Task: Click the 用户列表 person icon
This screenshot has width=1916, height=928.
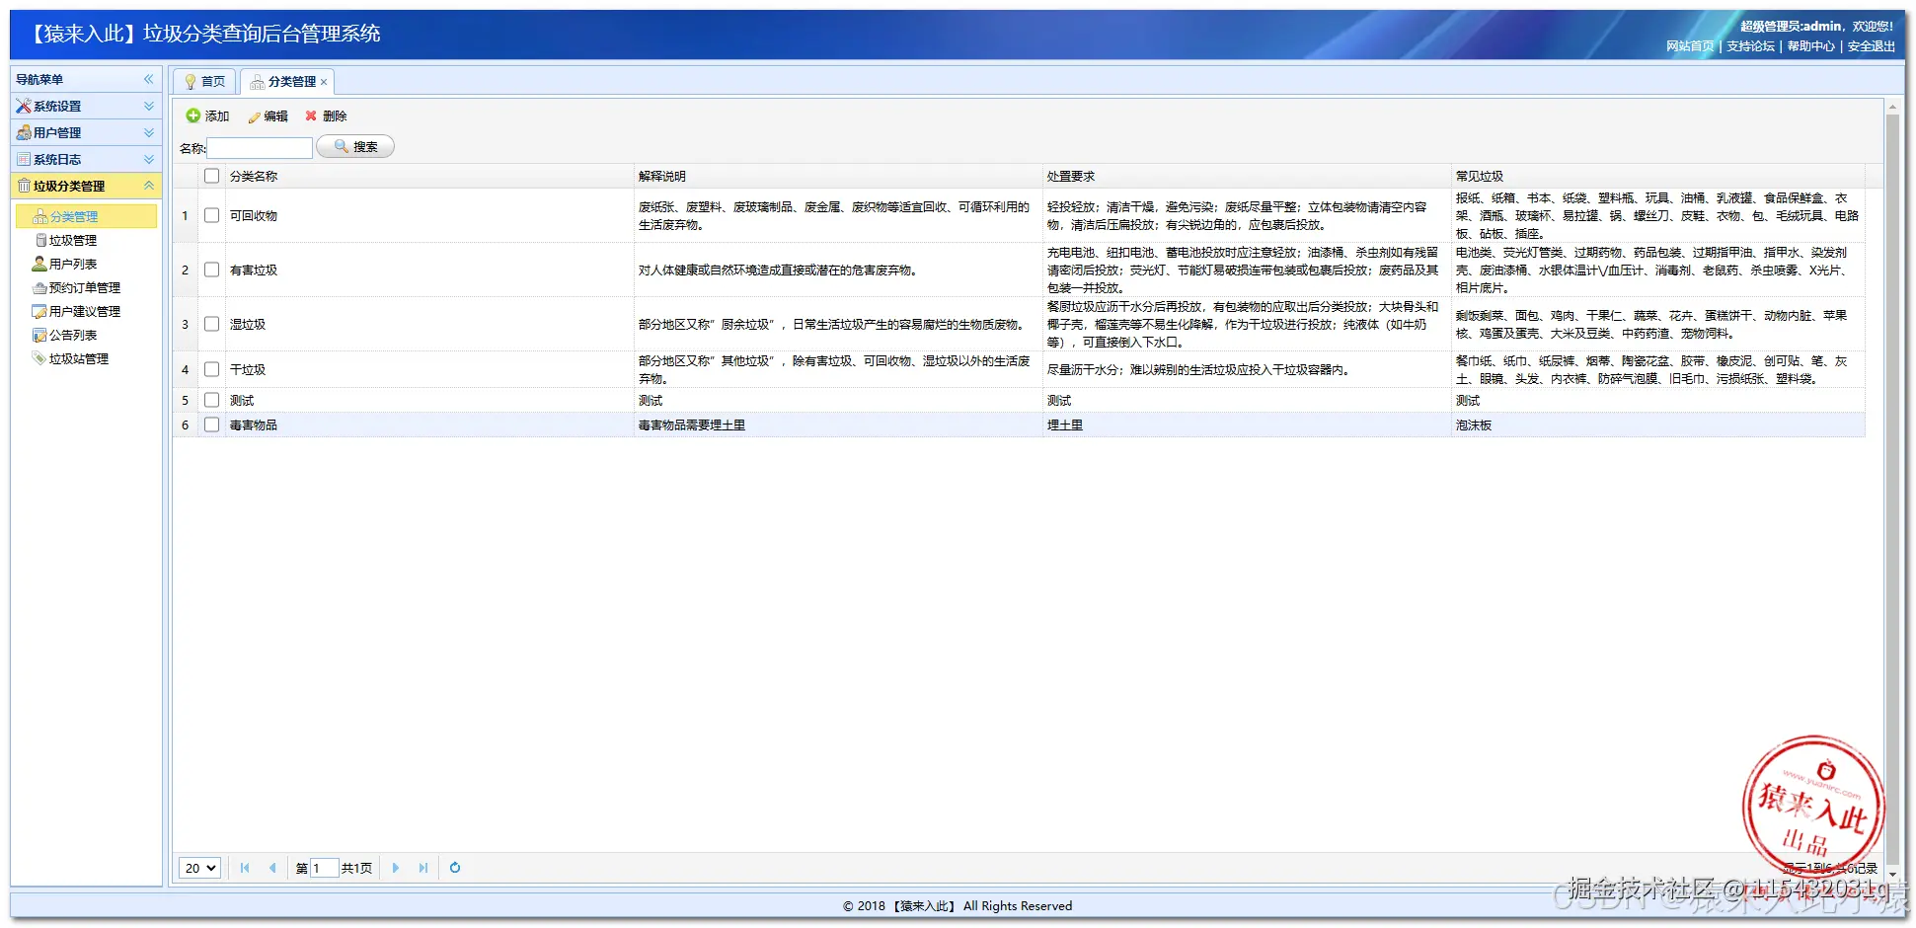Action: 39,264
